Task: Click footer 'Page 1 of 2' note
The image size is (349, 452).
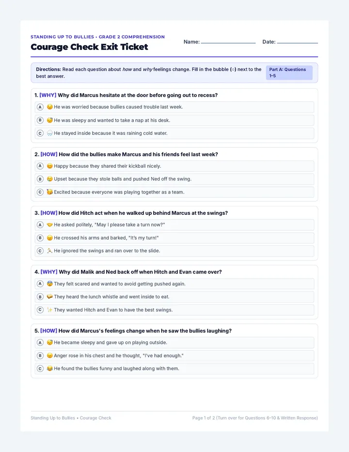Action: click(x=255, y=418)
